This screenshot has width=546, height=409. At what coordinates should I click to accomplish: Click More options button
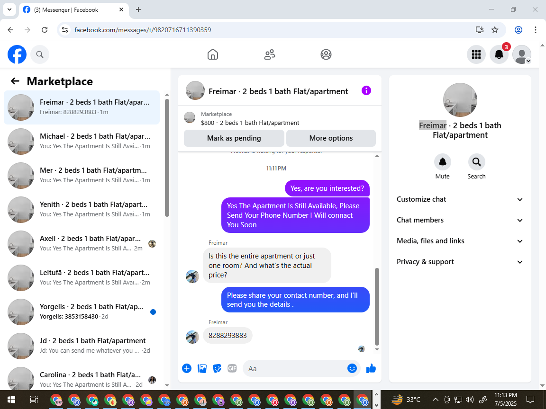coord(331,138)
